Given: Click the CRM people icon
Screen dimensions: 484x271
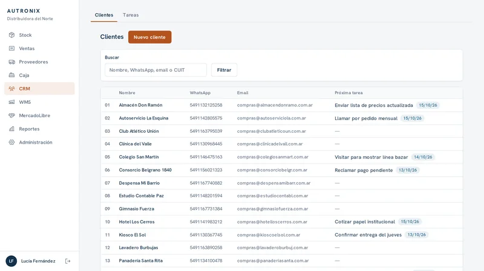Looking at the screenshot, I should click(x=11, y=89).
